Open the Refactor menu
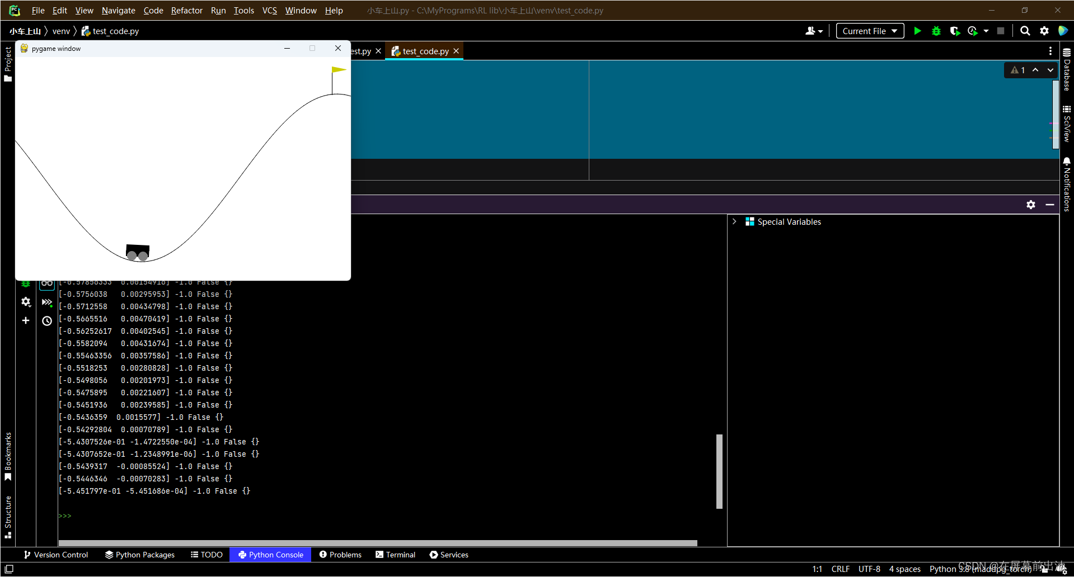Screen dimensions: 1074x577 [187, 10]
